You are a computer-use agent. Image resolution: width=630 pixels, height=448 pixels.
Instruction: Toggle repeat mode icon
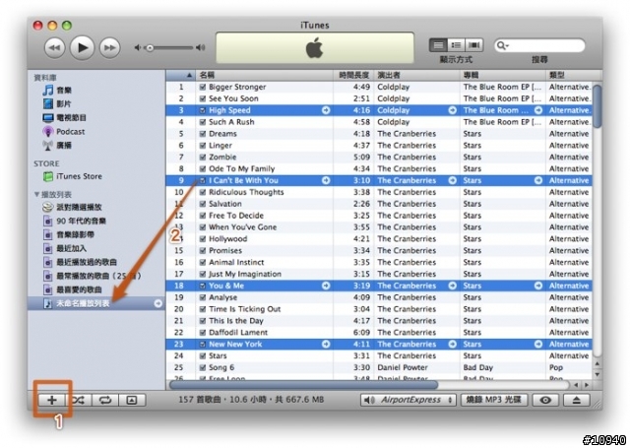105,400
